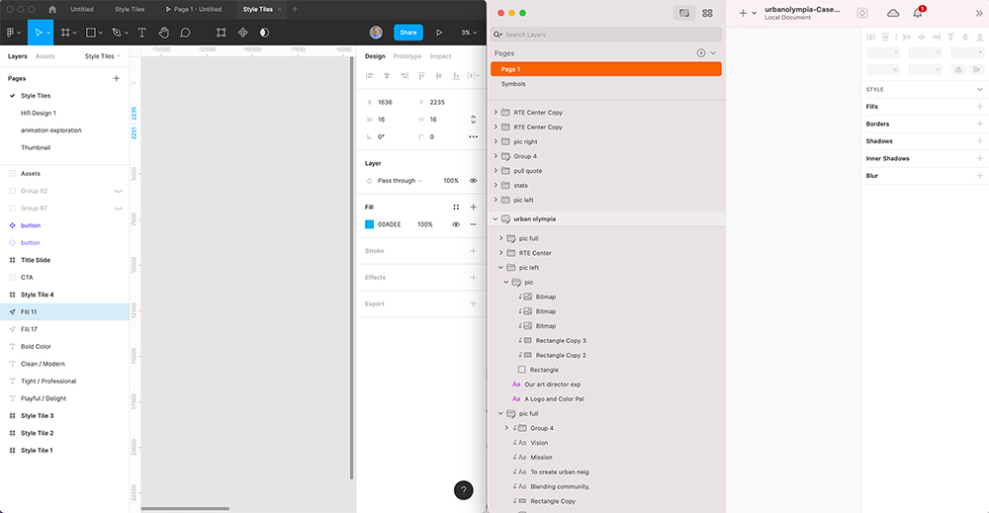Image resolution: width=989 pixels, height=513 pixels.
Task: Expand the pic right group in Sketch
Action: tap(495, 141)
